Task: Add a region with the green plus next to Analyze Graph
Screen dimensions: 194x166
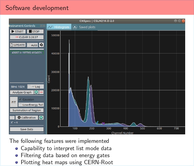Action: (x=36, y=92)
